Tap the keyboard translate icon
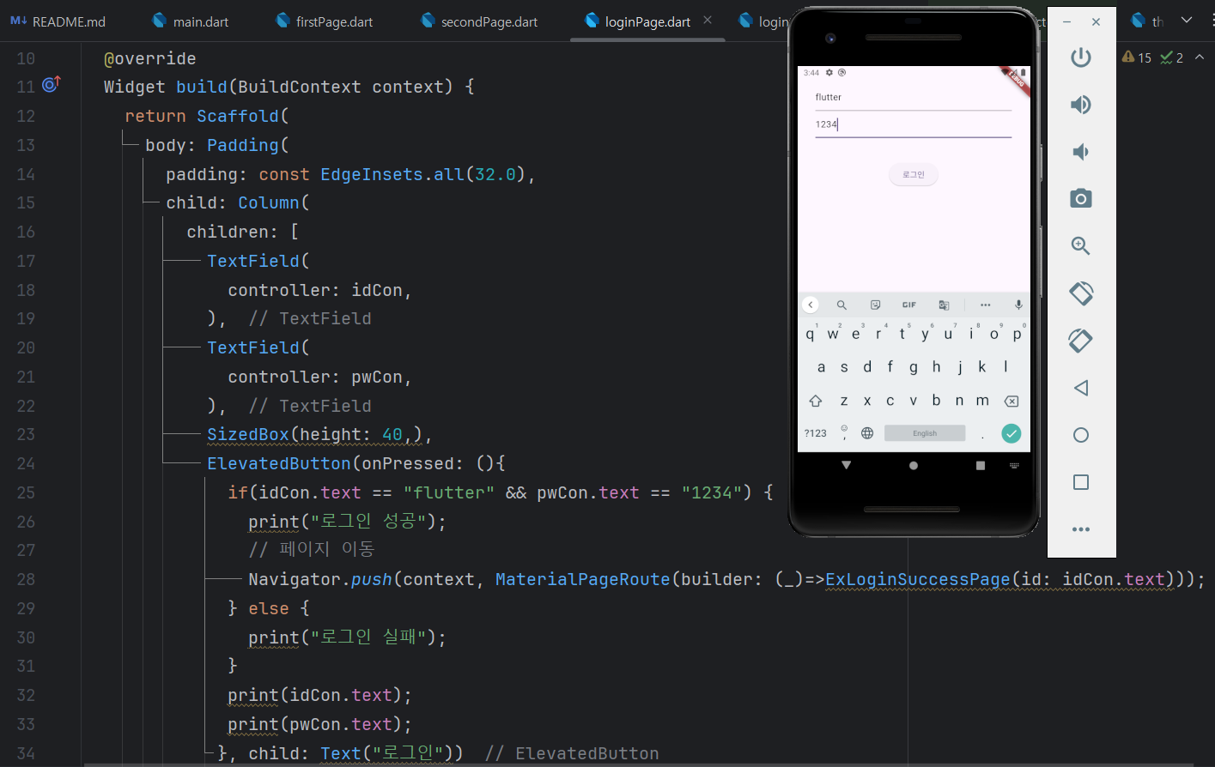Image resolution: width=1215 pixels, height=767 pixels. tap(944, 305)
